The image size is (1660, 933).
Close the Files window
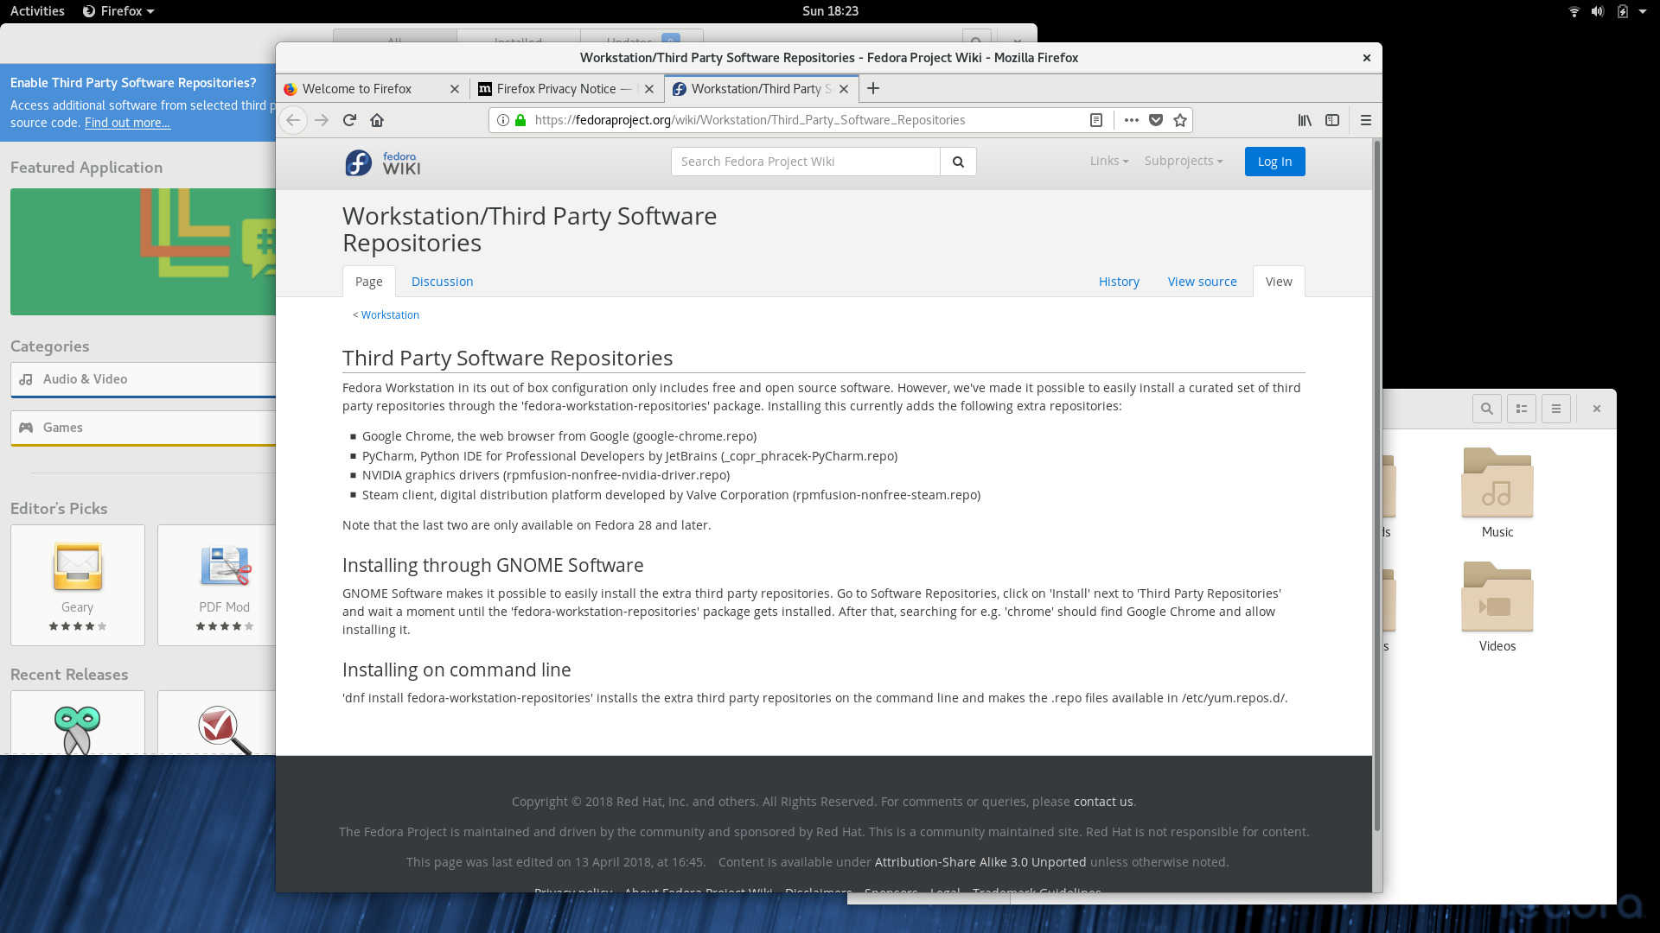[1597, 409]
